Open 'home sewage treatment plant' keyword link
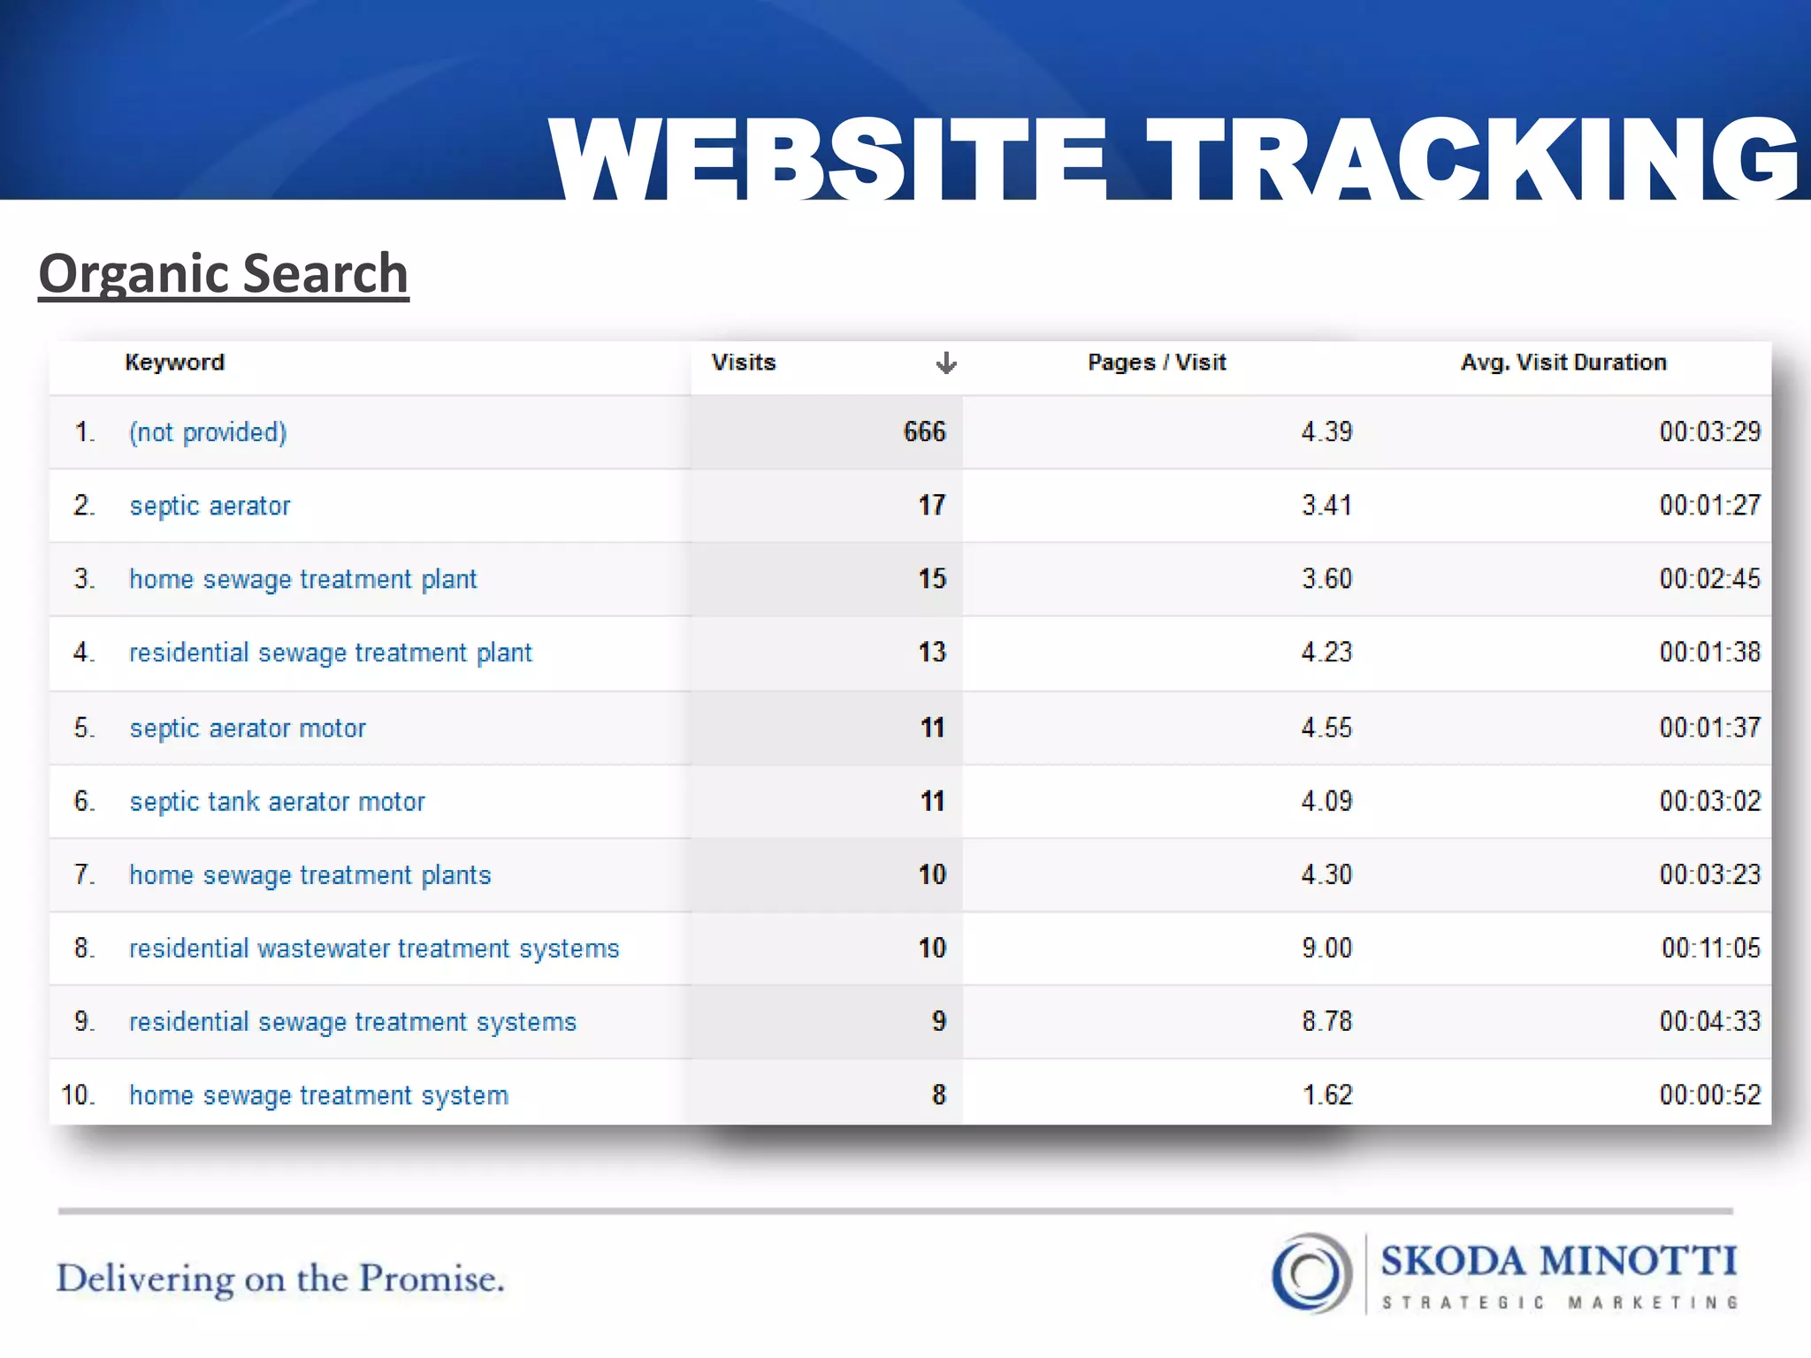The image size is (1811, 1358). pyautogui.click(x=303, y=580)
